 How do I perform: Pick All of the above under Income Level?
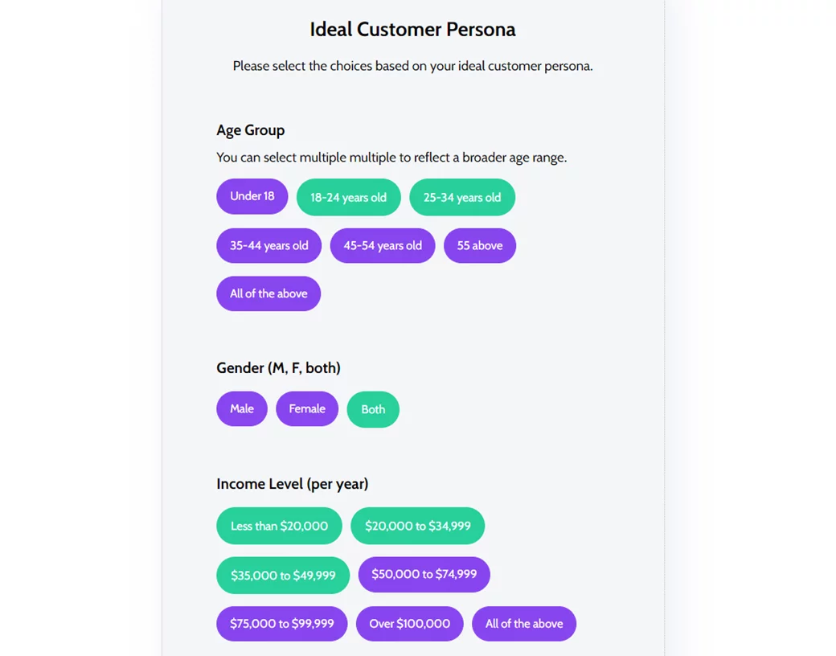point(523,624)
